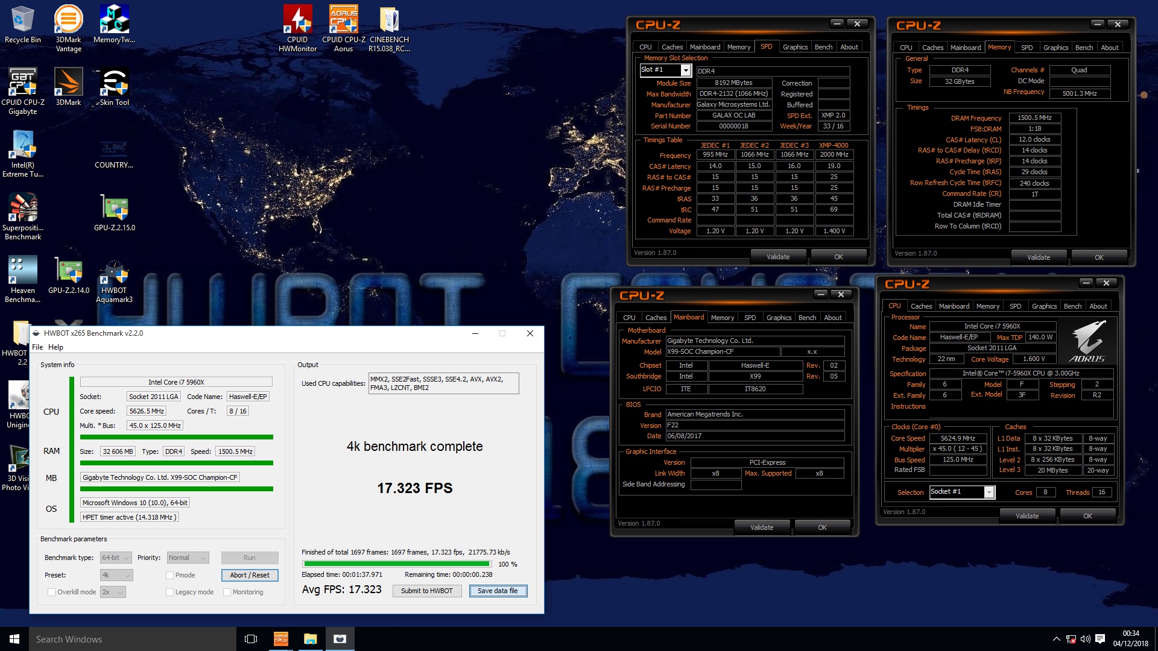The height and width of the screenshot is (651, 1158).
Task: Open Action Center notifications icon
Action: (1100, 639)
